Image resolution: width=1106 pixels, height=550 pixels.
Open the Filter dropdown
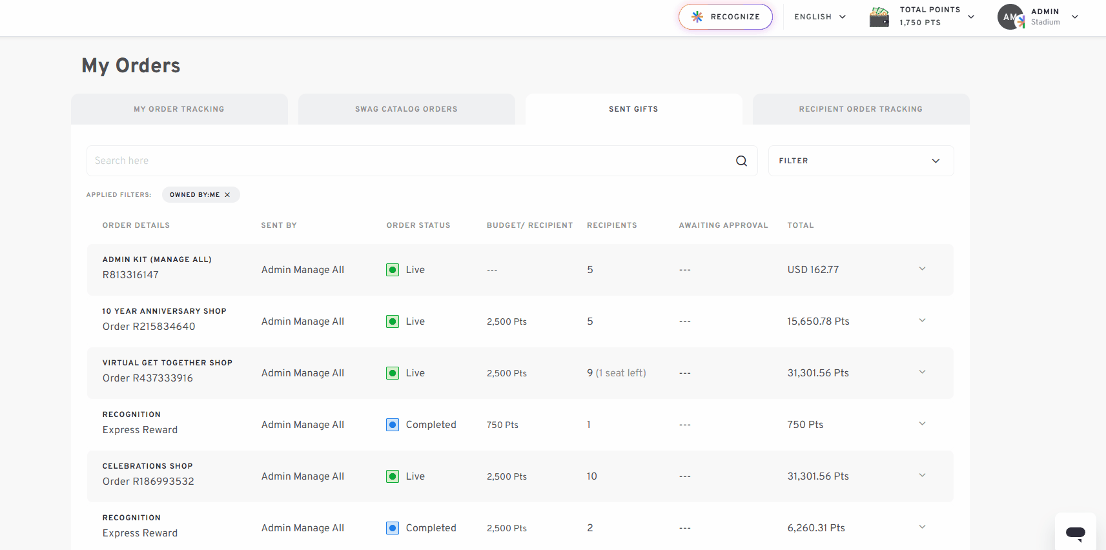pos(861,161)
